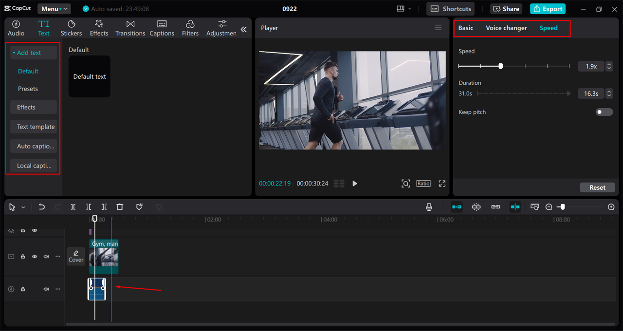Delete the selected clip
This screenshot has height=331, width=623.
[120, 207]
